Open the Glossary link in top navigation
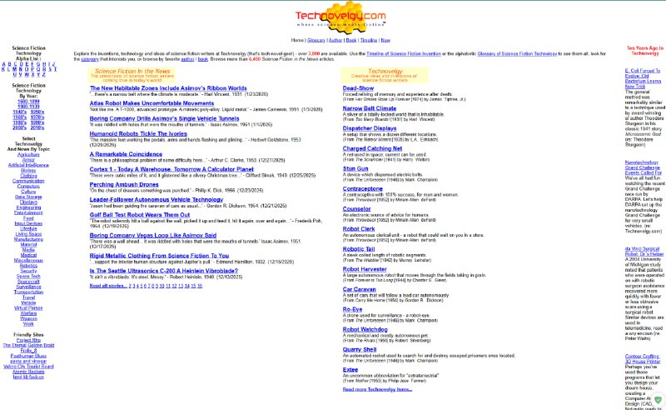The height and width of the screenshot is (410, 666). [316, 40]
